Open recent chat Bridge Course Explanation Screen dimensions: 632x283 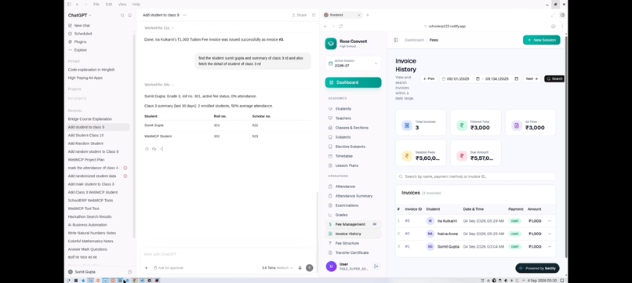[x=90, y=119]
